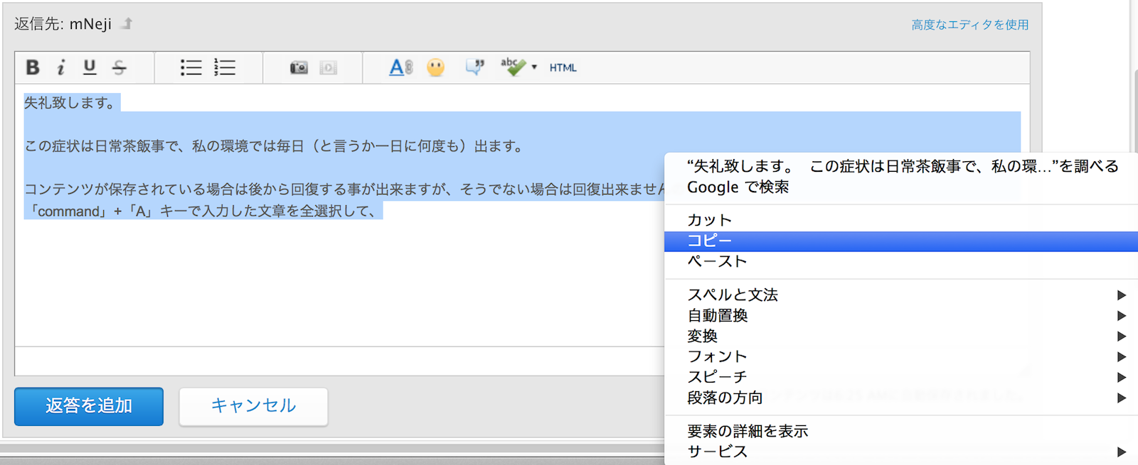Expand the サービス submenu
Viewport: 1138px width, 465px height.
900,452
